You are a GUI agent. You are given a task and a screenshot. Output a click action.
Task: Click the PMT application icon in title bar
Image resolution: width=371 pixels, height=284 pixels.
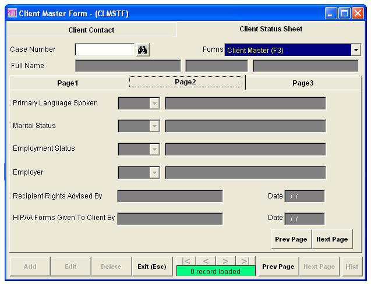pos(12,13)
